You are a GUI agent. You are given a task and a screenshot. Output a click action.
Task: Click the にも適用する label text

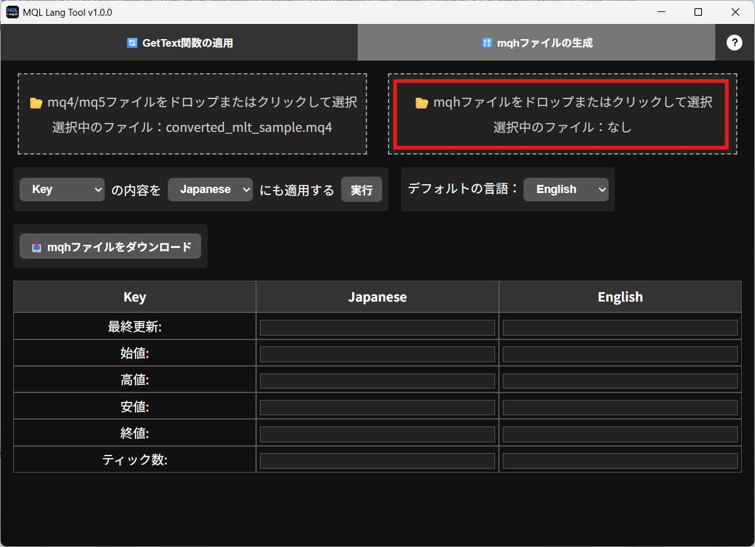[x=296, y=190]
